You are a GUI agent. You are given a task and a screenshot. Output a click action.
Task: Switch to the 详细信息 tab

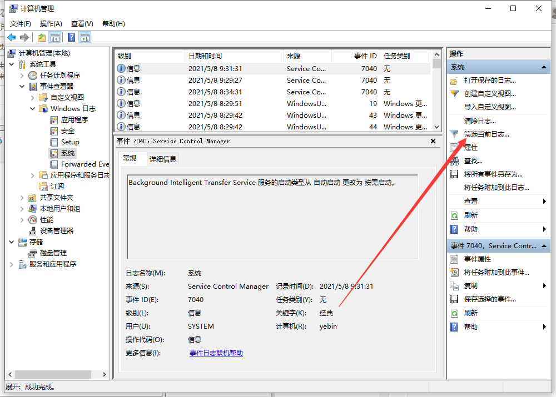pyautogui.click(x=162, y=159)
